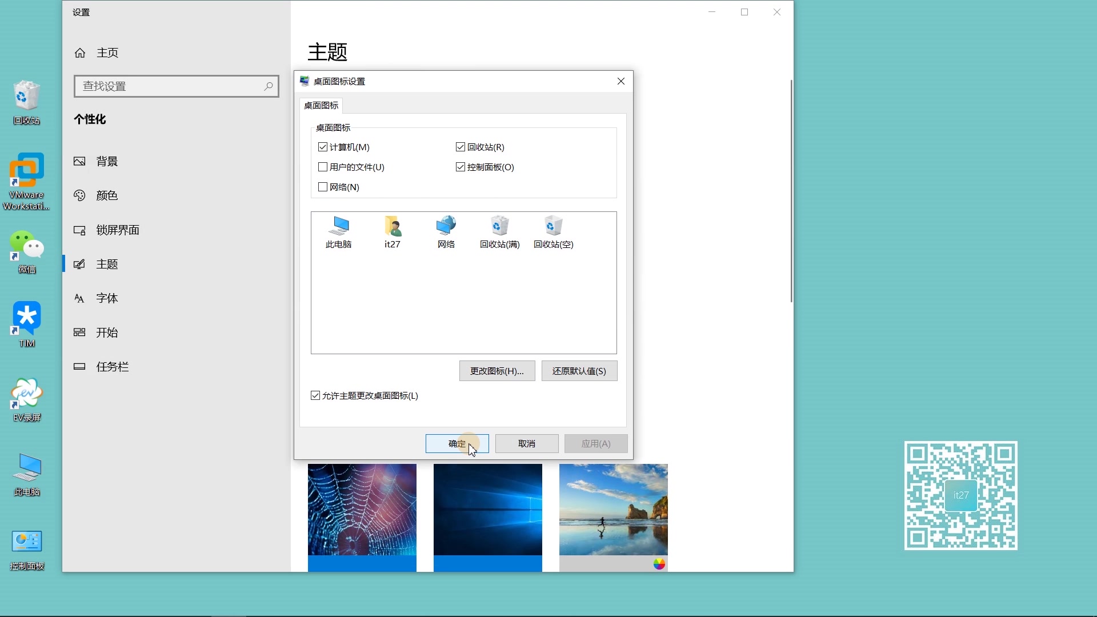Open 背景 in the personalization sidebar
This screenshot has height=617, width=1097.
(x=107, y=162)
